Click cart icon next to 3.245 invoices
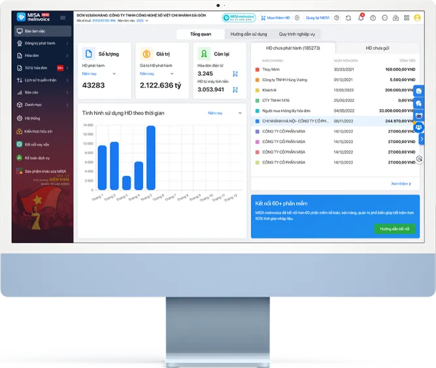This screenshot has width=436, height=368. 235,74
